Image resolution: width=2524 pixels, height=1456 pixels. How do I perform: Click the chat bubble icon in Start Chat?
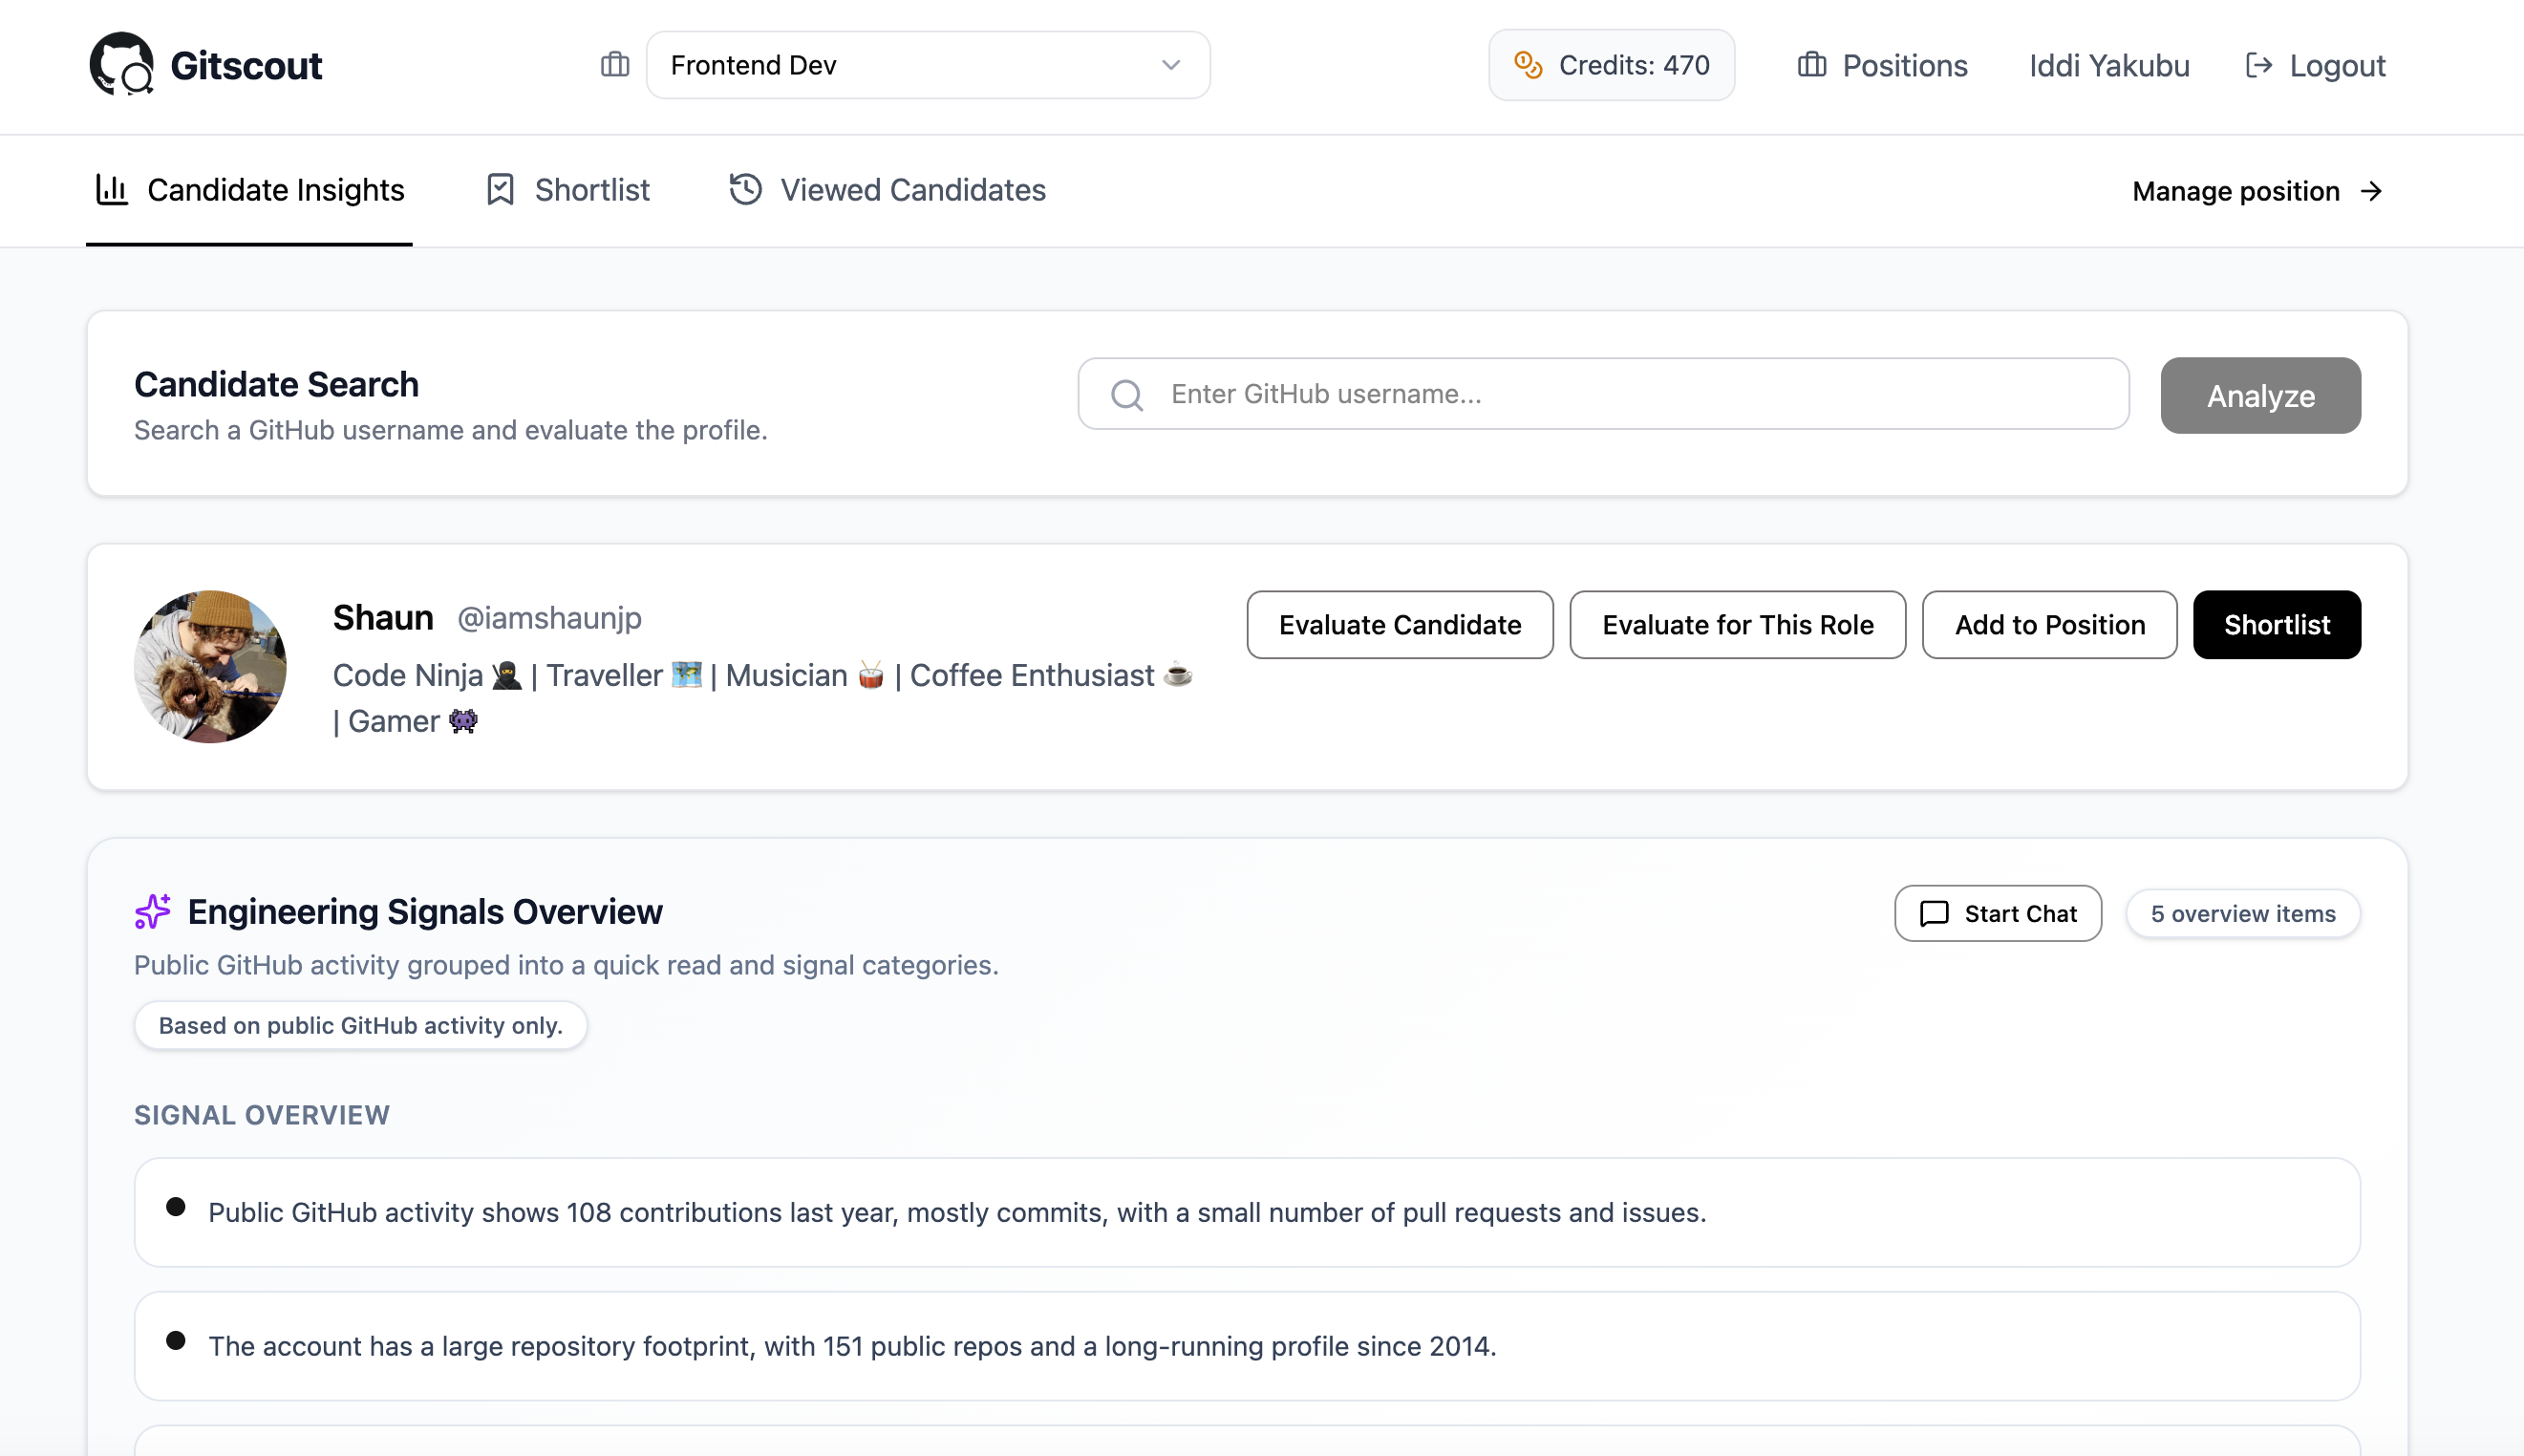click(1934, 913)
